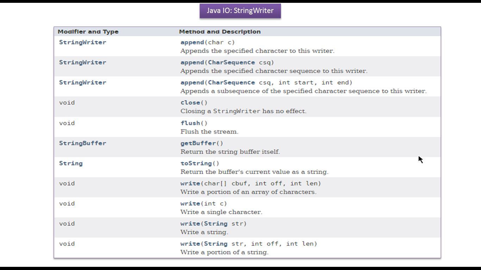Click append in the three-parameter append row

coord(192,82)
